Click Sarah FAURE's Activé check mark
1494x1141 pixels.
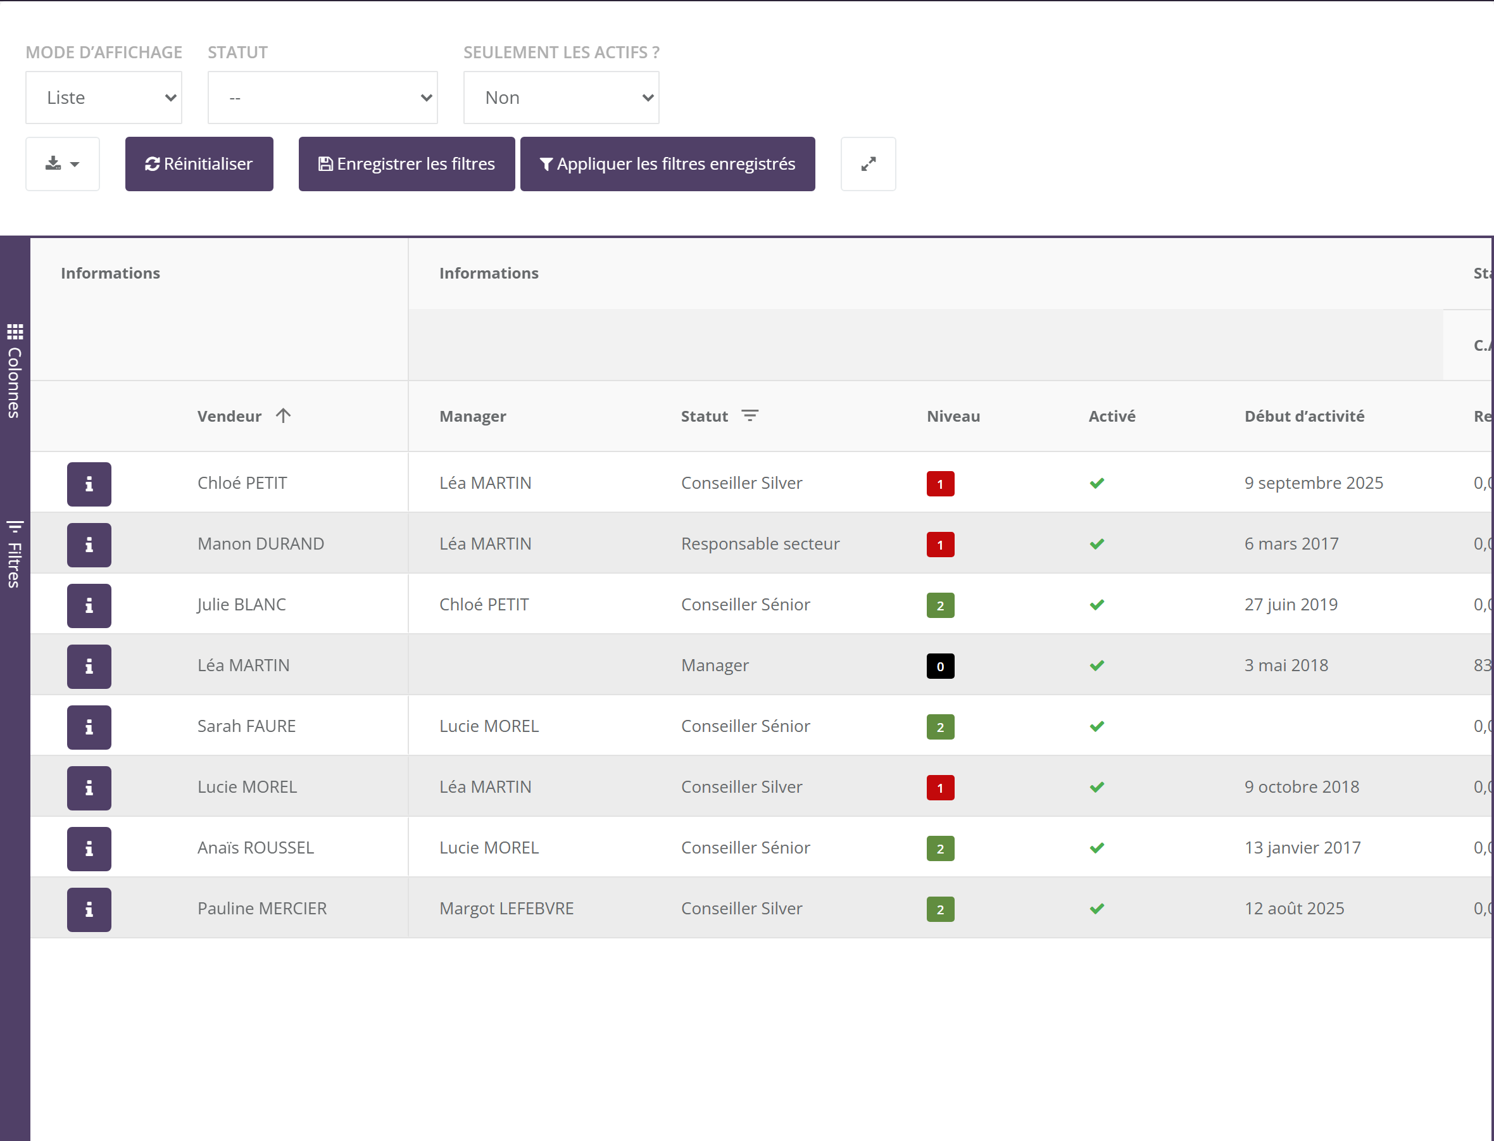(1096, 726)
